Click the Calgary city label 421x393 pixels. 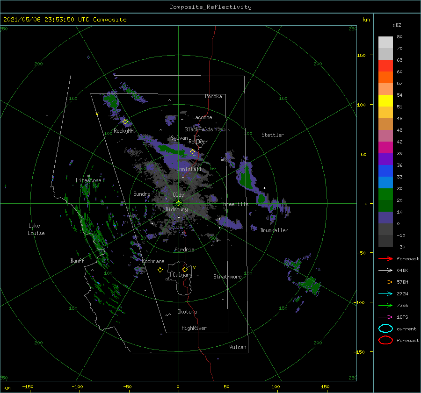(x=182, y=275)
